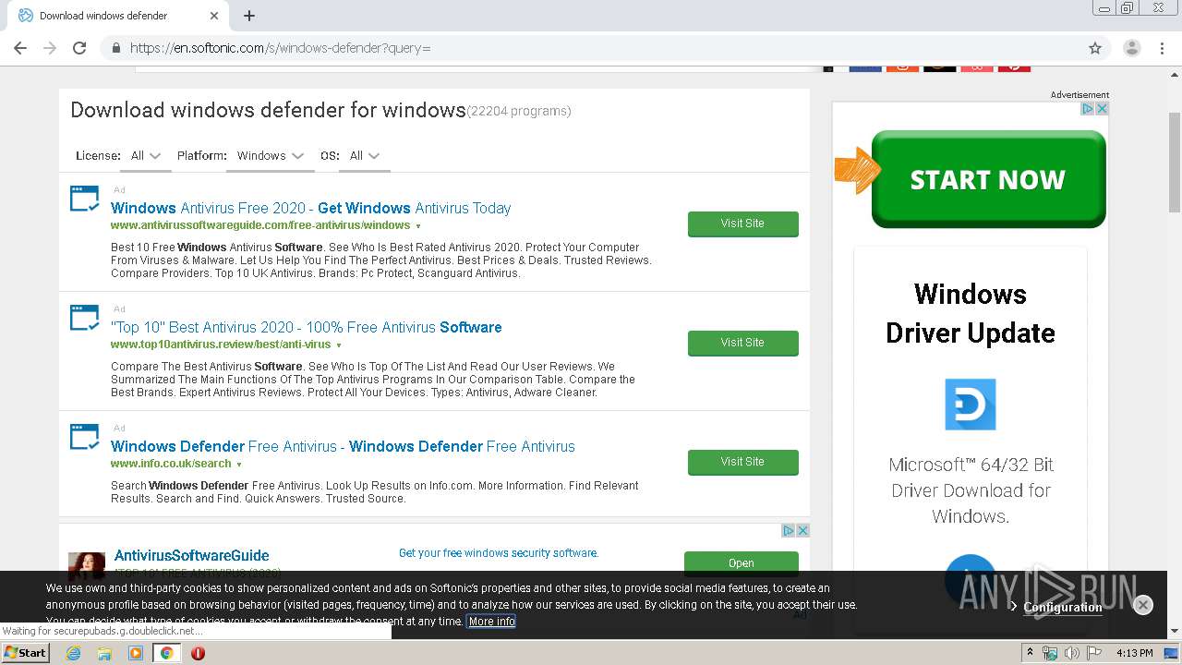Expand the License filter dropdown
The height and width of the screenshot is (665, 1182).
click(x=145, y=155)
